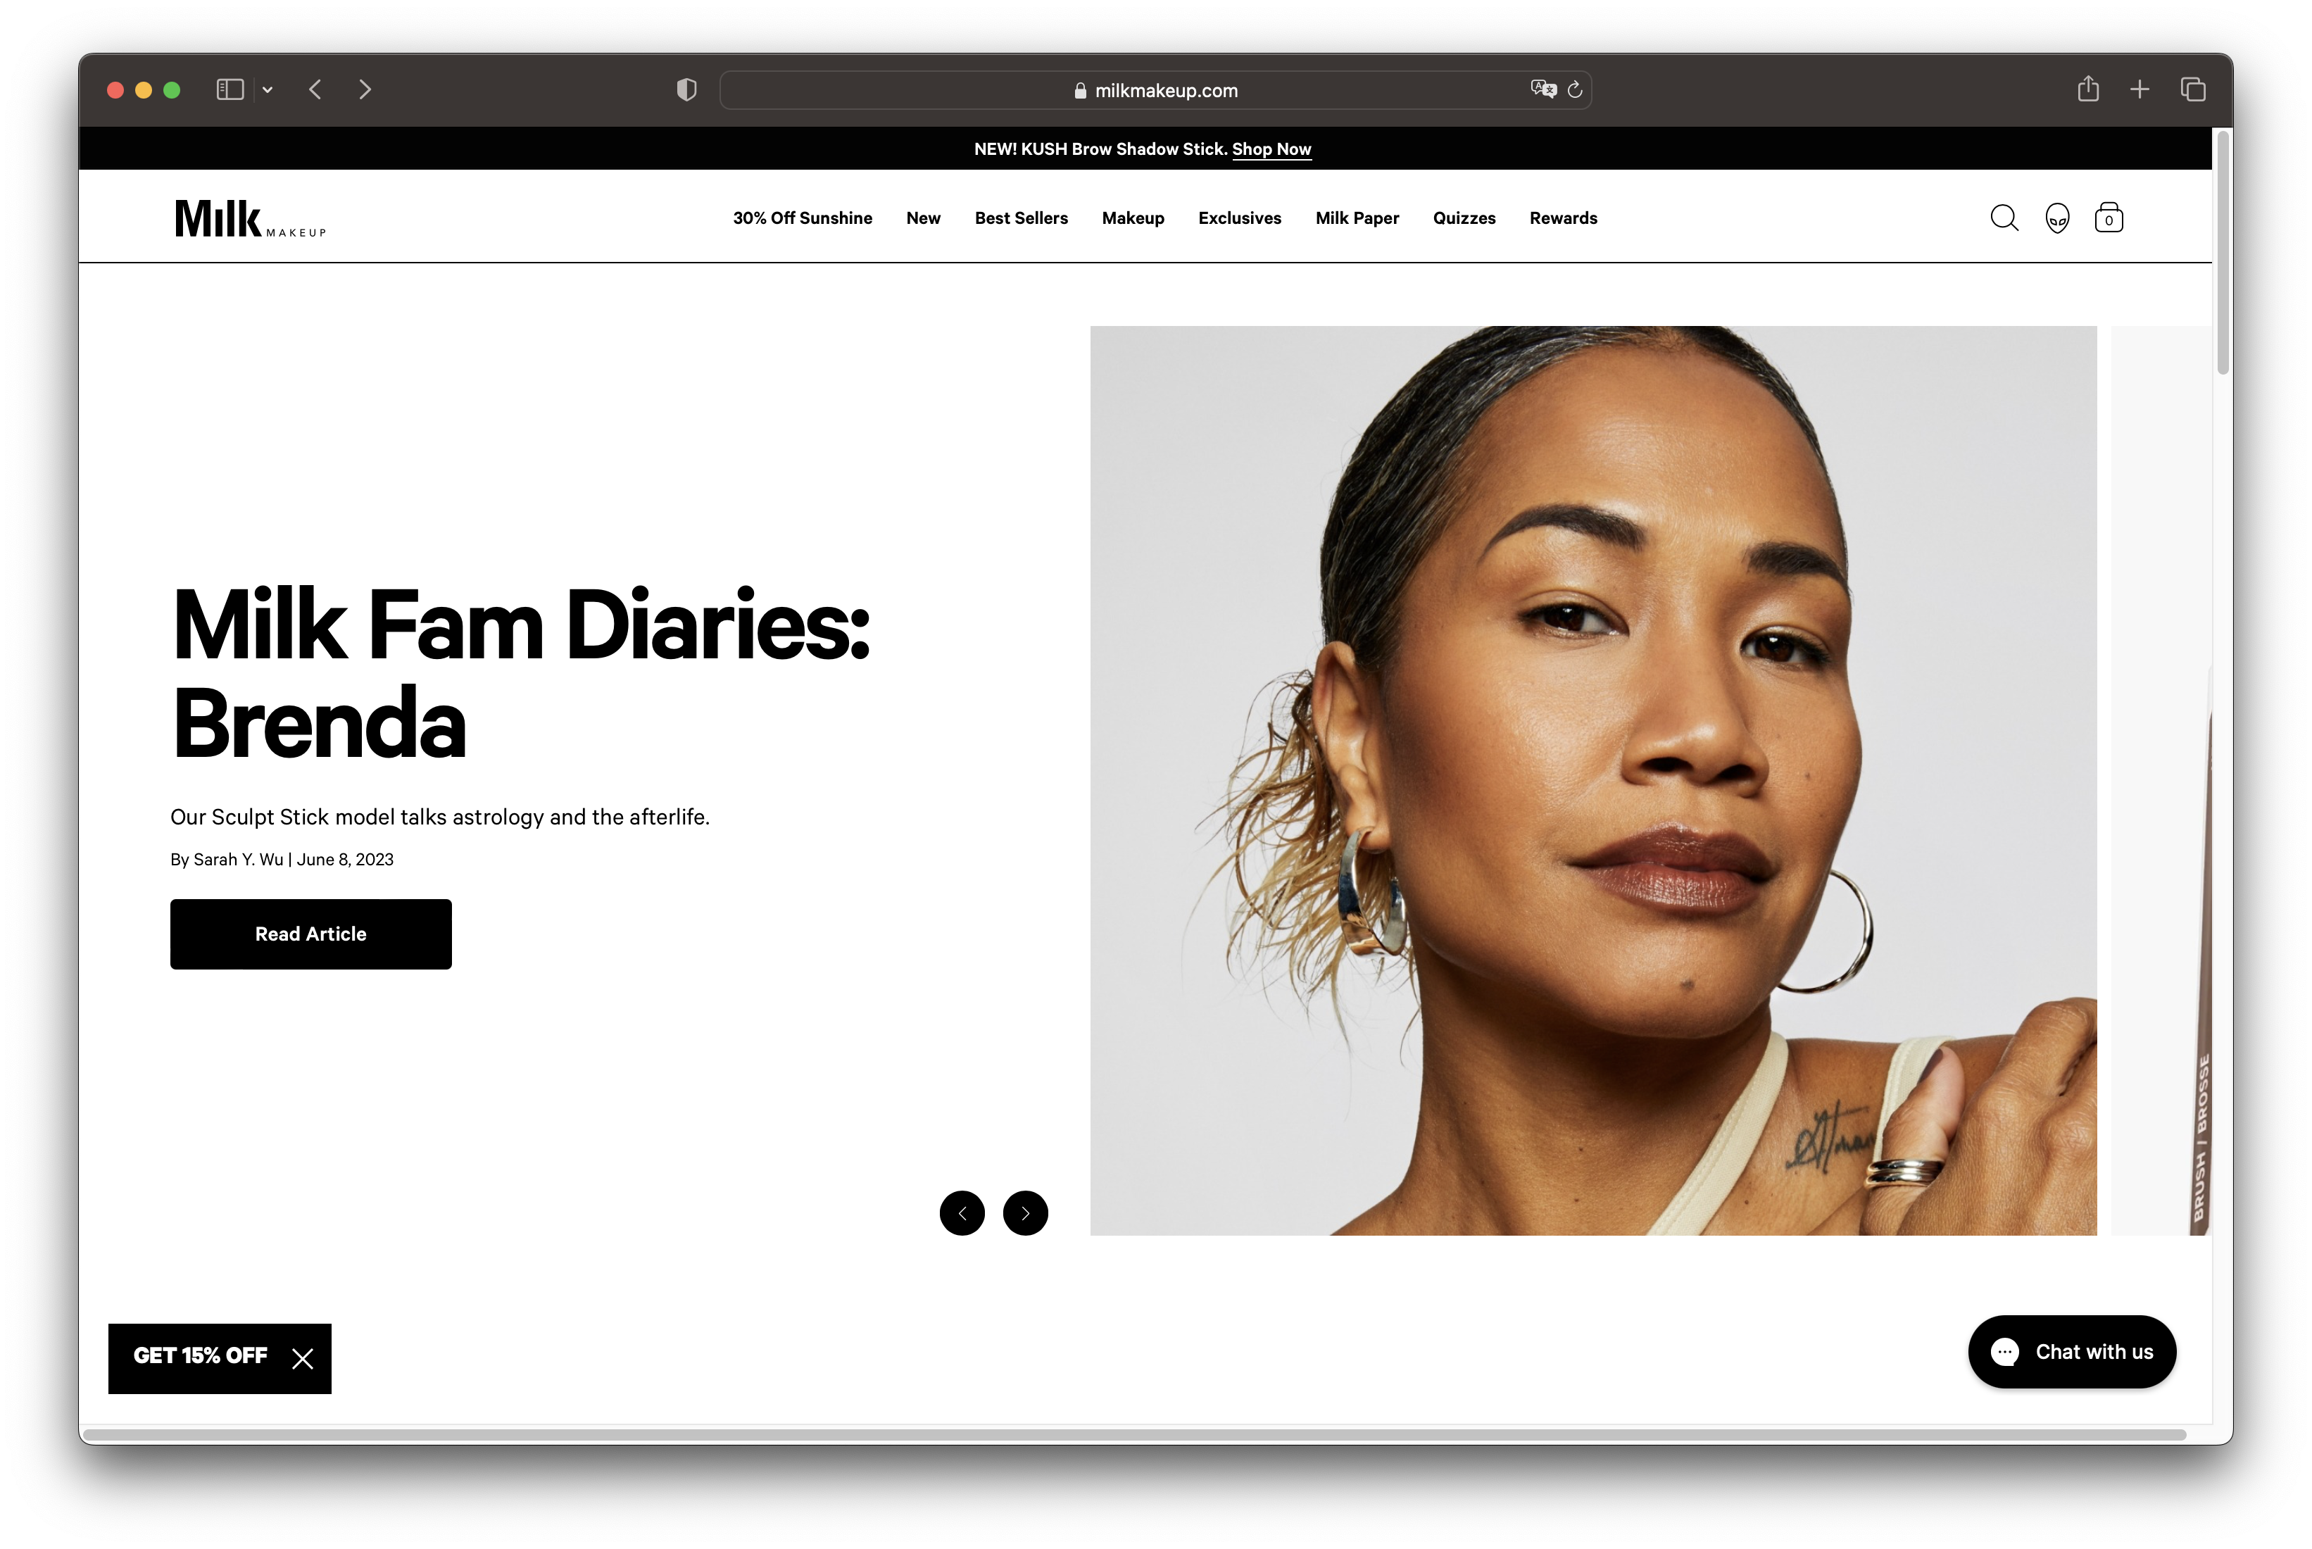2312x1549 pixels.
Task: Reload the page with refresh icon
Action: pos(1575,90)
